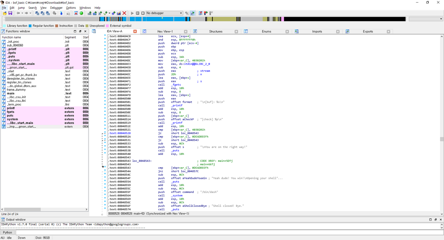444x240 pixels.
Task: Click the External symbol color swatch in legend
Action: [108, 26]
